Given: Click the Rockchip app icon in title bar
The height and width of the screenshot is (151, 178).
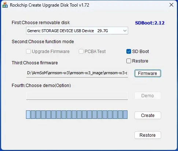Looking at the screenshot, I should click(x=5, y=5).
